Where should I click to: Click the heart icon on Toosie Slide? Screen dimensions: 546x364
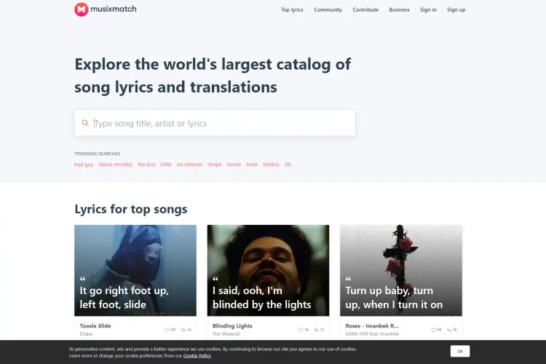point(167,330)
